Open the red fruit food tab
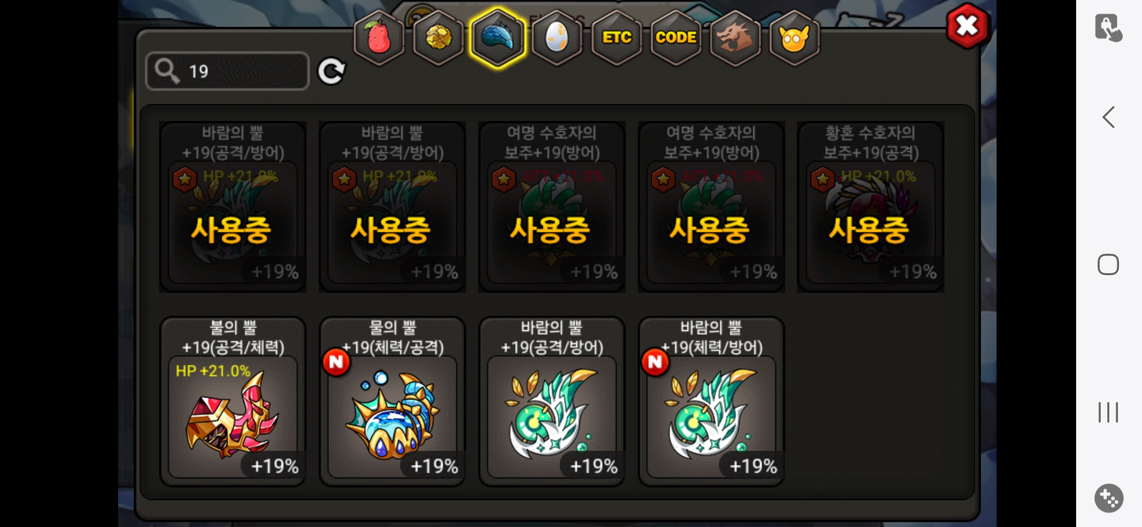Screen dimensions: 1142x527 point(379,38)
